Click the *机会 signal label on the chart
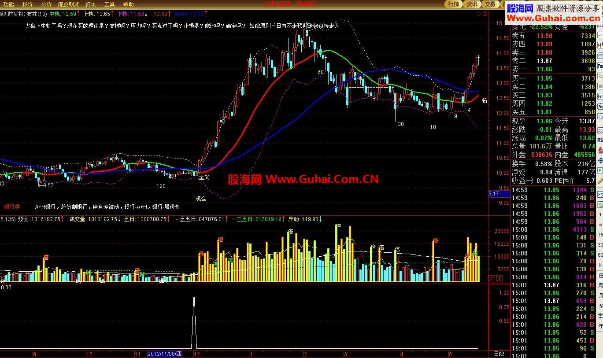The width and height of the screenshot is (603, 358). (x=200, y=199)
